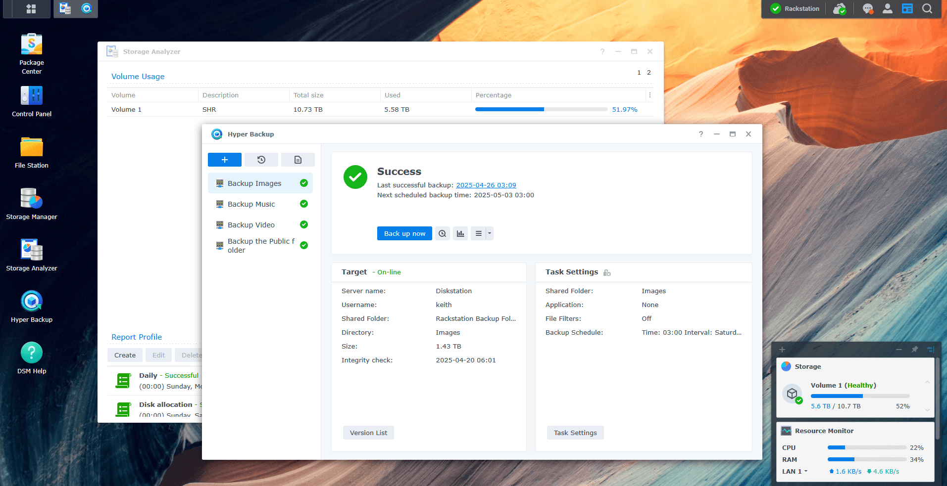Viewport: 947px width, 486px height.
Task: Open the Hyper Backup log icon
Action: pyautogui.click(x=298, y=160)
